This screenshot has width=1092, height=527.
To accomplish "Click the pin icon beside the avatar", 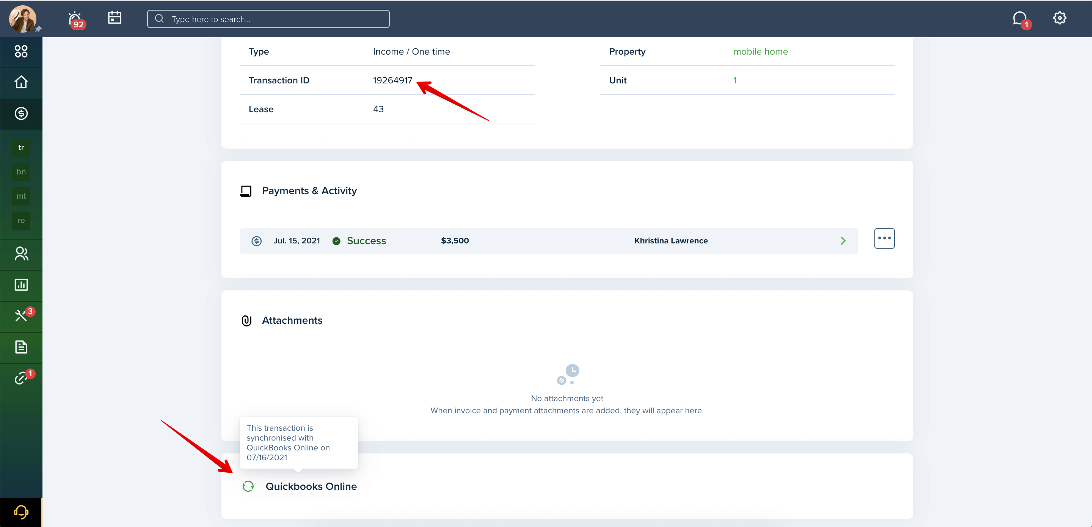I will pos(38,29).
